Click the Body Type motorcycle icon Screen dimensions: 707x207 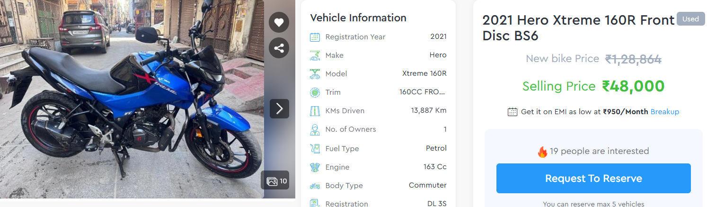(315, 186)
